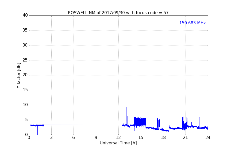The width and height of the screenshot is (231, 154).
Task: Click the y-axis tick label '40'
Action: click(x=25, y=15)
